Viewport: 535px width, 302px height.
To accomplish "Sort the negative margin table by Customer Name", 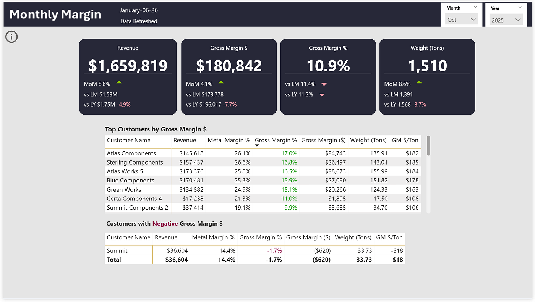I will click(x=128, y=237).
